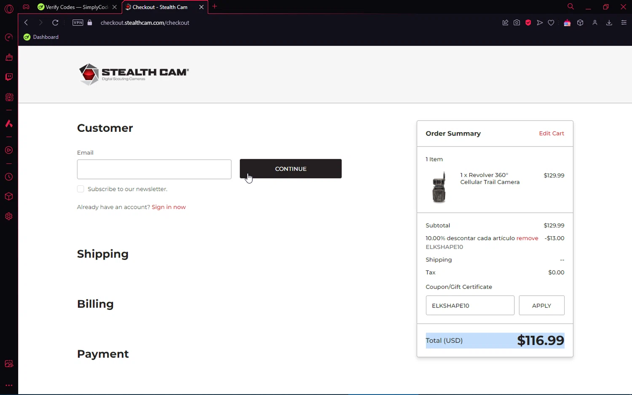Open GX Control speedometer in sidebar
Screen dimensions: 632x395
pos(9,37)
